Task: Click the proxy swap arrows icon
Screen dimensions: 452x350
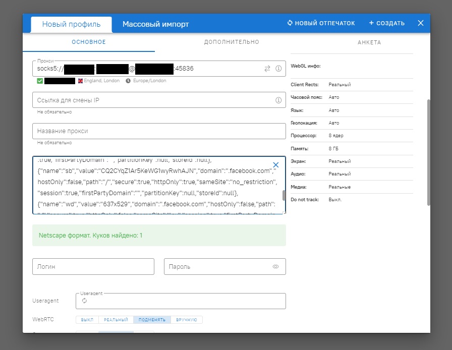Action: (267, 69)
